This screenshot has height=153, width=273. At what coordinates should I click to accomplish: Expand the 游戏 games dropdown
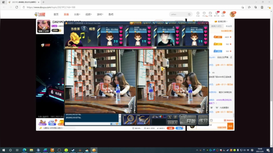pyautogui.click(x=100, y=14)
